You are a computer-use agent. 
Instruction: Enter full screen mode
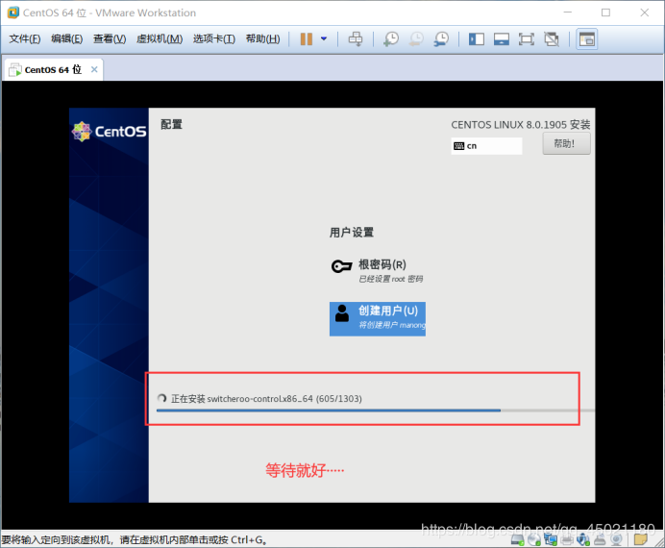point(527,39)
